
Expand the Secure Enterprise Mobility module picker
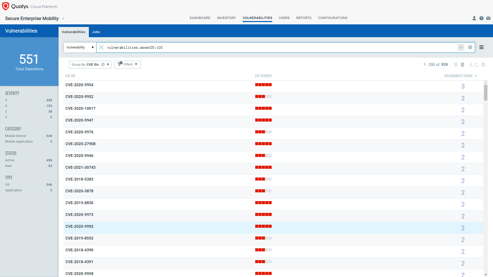pos(63,19)
